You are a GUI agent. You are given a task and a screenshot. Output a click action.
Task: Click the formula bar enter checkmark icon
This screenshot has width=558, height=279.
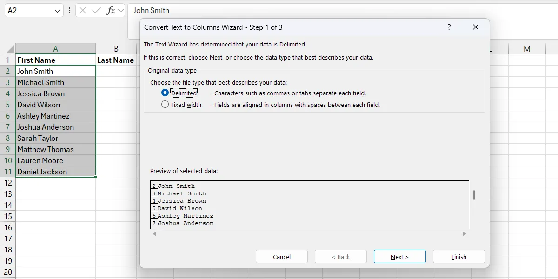(97, 10)
